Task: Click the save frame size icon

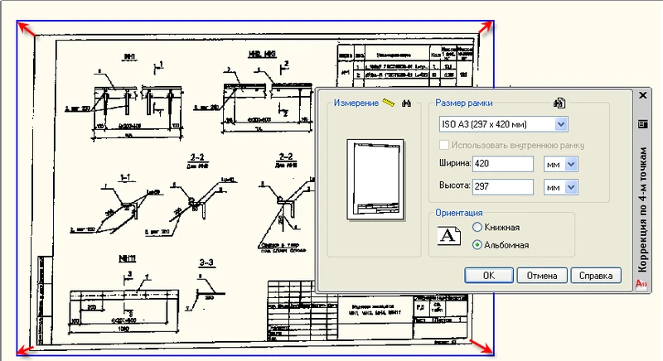Action: click(559, 103)
